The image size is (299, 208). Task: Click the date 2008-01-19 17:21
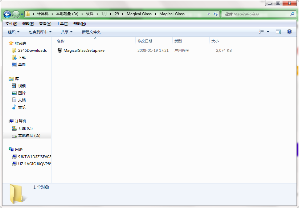point(153,51)
